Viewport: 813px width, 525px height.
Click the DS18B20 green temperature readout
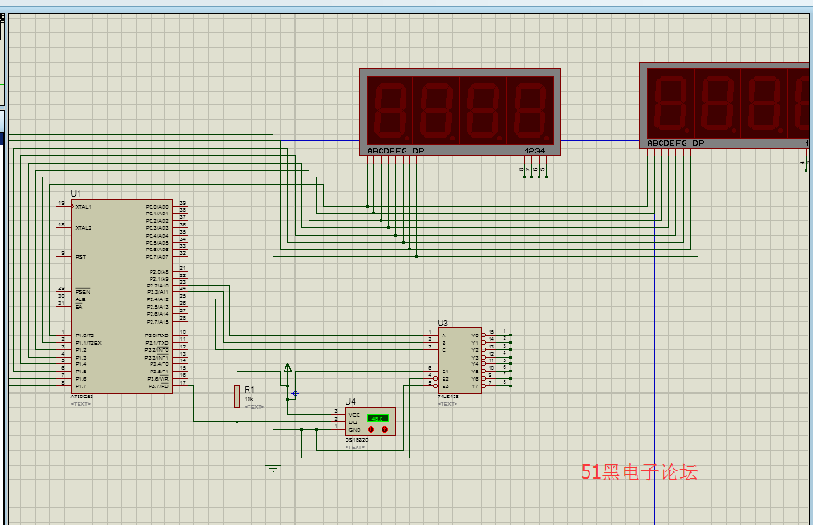pos(378,418)
